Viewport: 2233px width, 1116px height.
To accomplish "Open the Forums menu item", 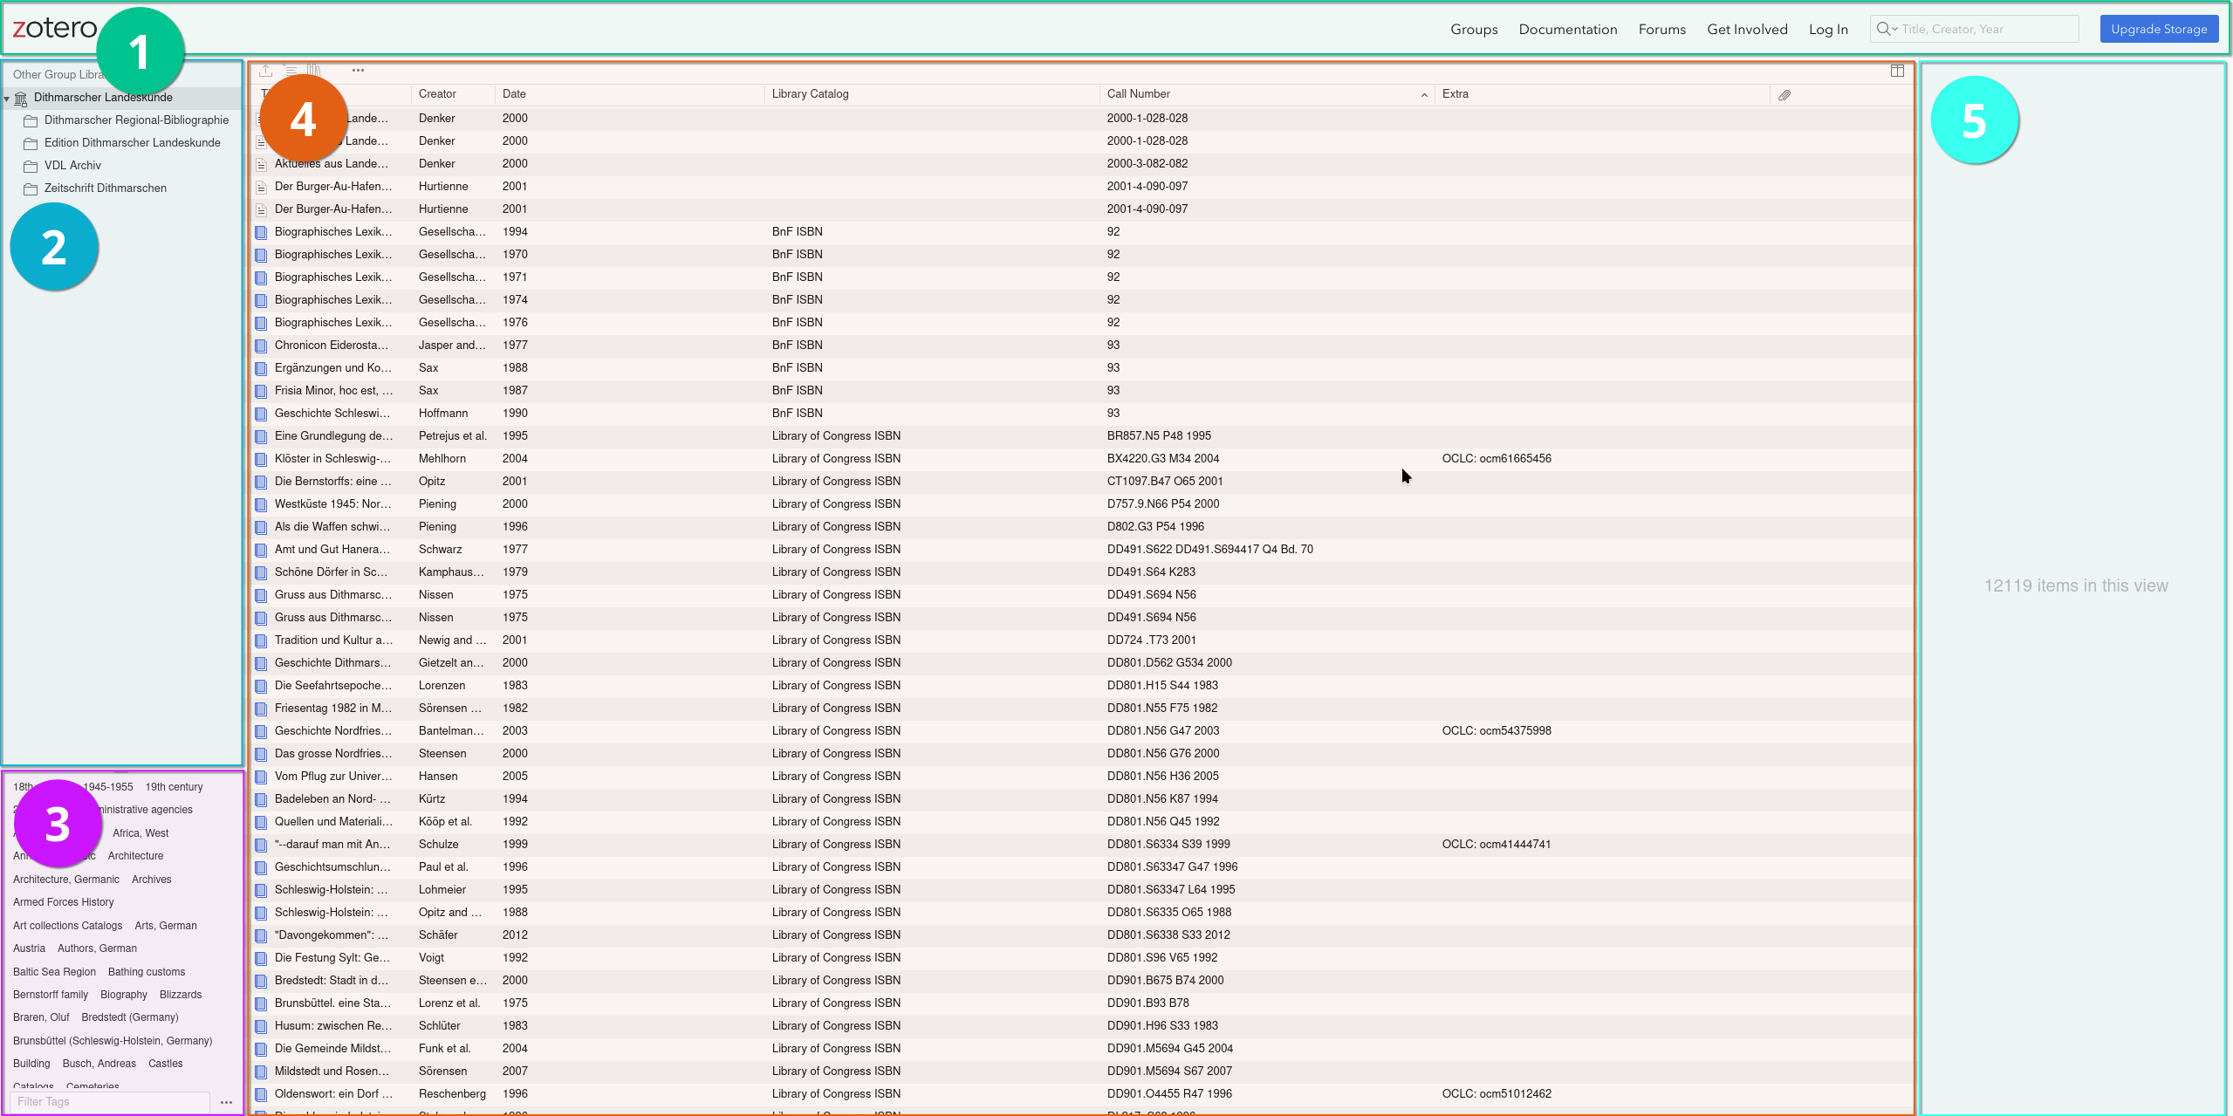I will pyautogui.click(x=1662, y=29).
